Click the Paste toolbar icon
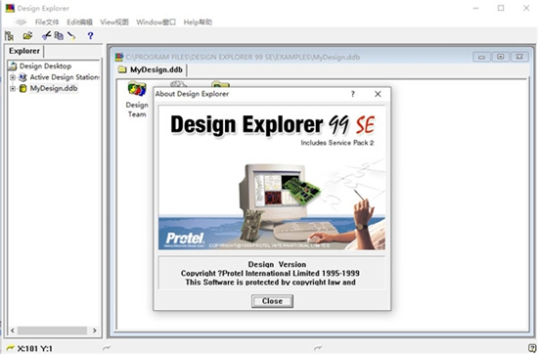The image size is (538, 354). 71,35
